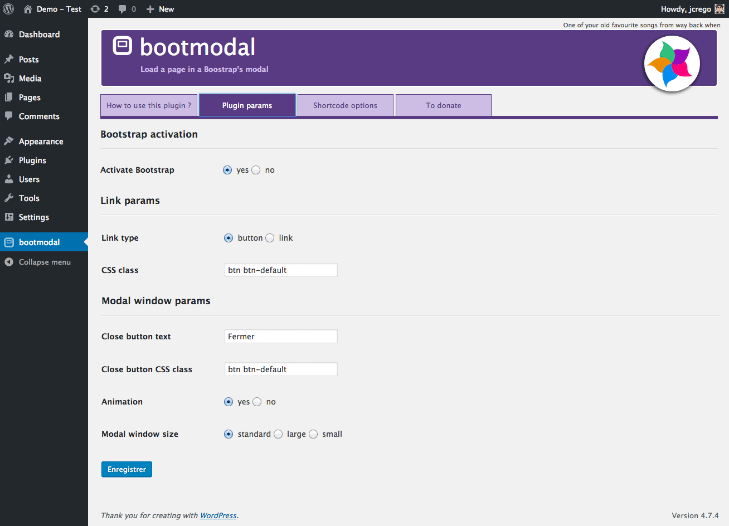Click the bootmodal label in sidebar
729x526 pixels.
(39, 242)
